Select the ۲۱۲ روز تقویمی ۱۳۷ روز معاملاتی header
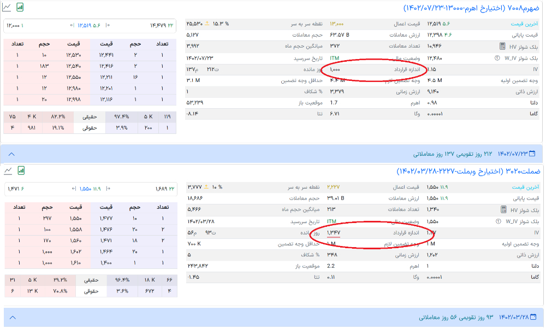The width and height of the screenshot is (546, 328). tap(453, 154)
